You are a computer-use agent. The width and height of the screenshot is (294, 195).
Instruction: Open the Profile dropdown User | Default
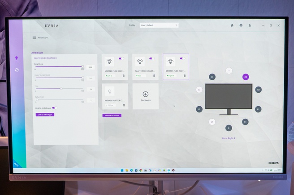(x=159, y=25)
